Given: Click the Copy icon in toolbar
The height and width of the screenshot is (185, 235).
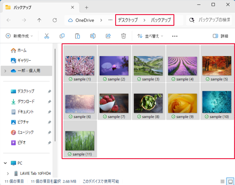Looking at the screenshot, I should (62, 36).
